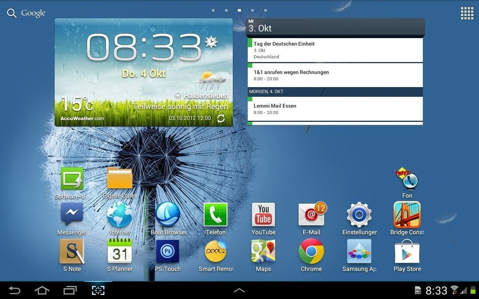The width and height of the screenshot is (479, 299).
Task: Tap the Do. 4 Okt date
Action: coord(144,73)
